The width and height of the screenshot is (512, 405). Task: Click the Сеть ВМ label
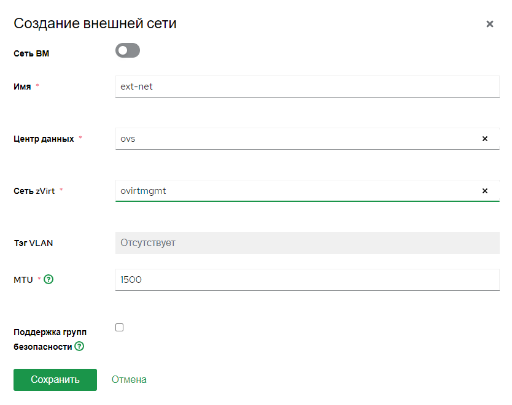point(31,53)
